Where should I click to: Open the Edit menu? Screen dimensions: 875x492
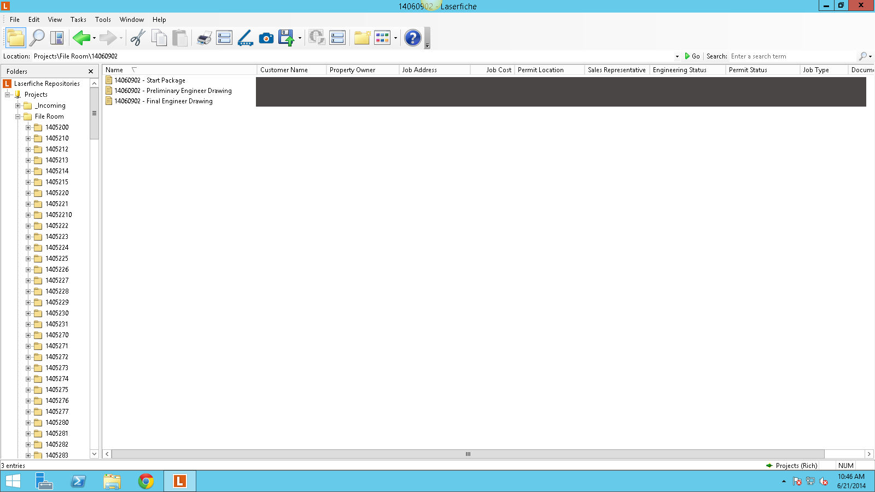(34, 20)
